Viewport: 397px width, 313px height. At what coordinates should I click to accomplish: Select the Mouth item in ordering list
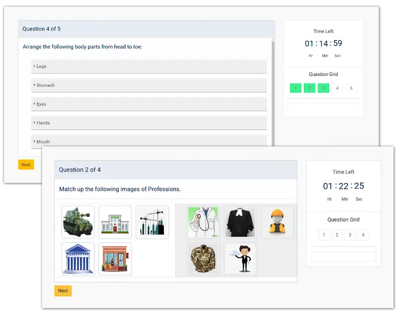(149, 141)
